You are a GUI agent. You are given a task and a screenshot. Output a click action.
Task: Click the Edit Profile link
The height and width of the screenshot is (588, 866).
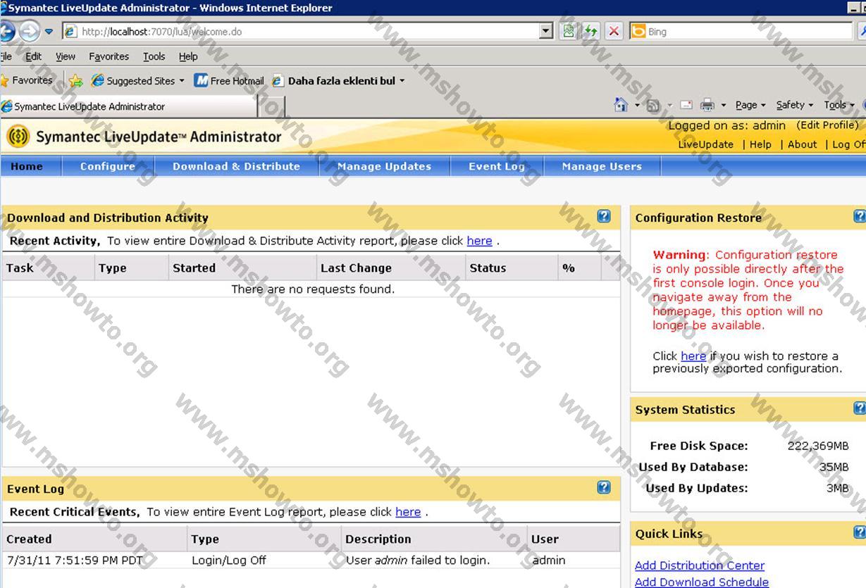tap(827, 125)
